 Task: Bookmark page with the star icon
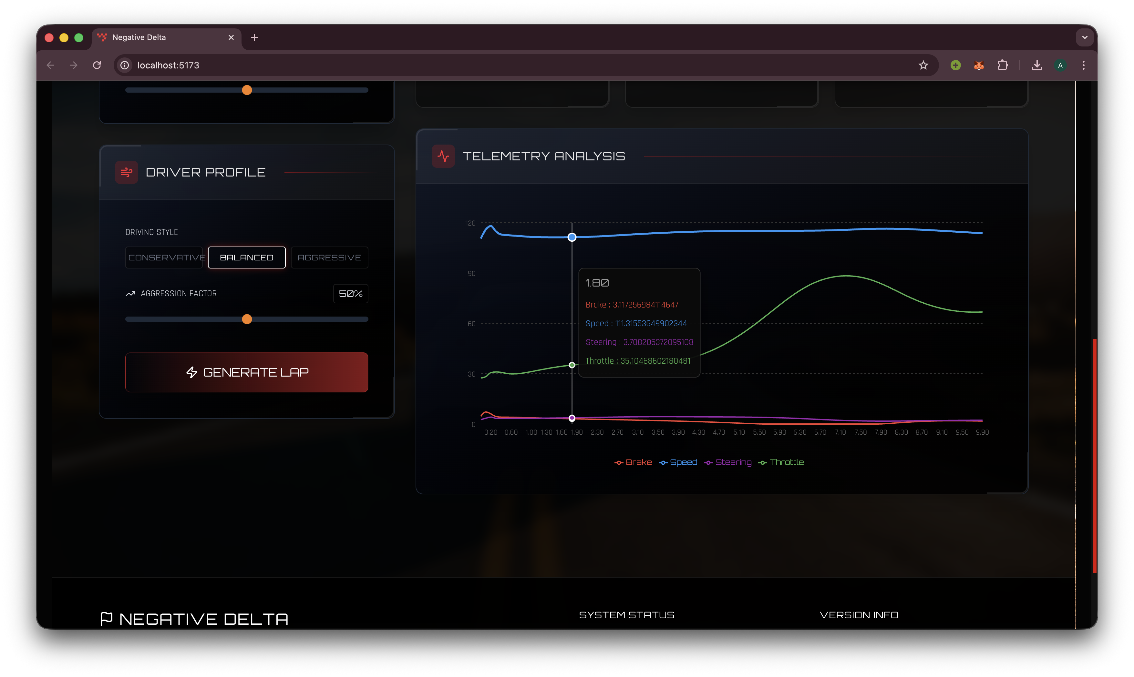[x=923, y=65]
